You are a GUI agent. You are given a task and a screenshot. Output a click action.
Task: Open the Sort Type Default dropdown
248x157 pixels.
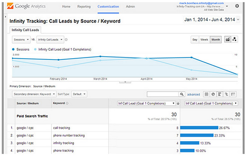[79, 94]
